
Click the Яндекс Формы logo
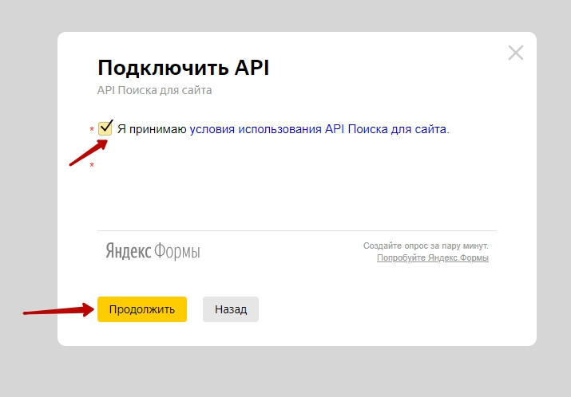point(153,252)
